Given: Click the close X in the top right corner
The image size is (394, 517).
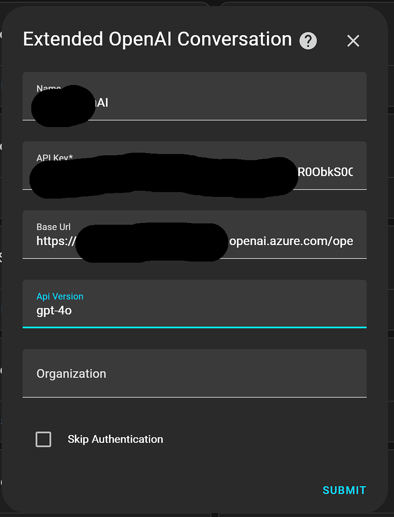Looking at the screenshot, I should (x=353, y=40).
